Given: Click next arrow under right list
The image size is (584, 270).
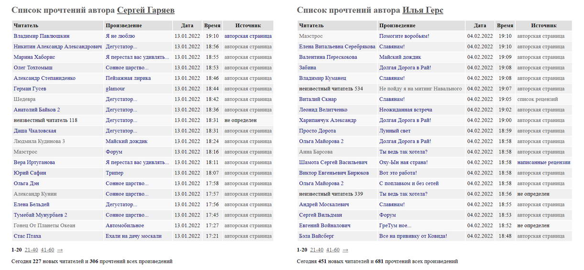Looking at the screenshot, I should click(x=345, y=249).
